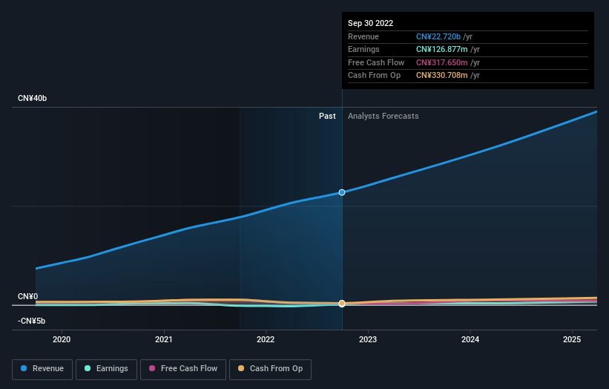Click the teal Earnings legend dot
The height and width of the screenshot is (389, 609).
click(x=88, y=368)
